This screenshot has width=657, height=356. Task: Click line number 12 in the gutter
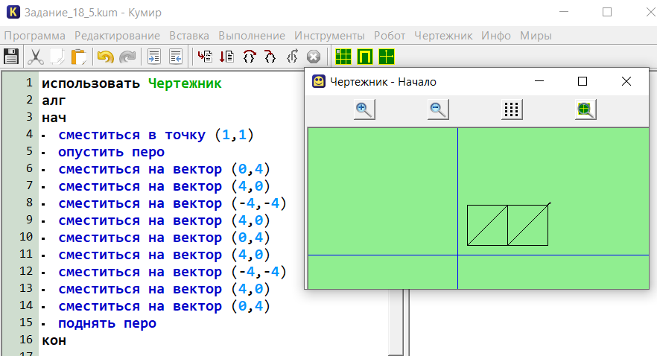pyautogui.click(x=26, y=271)
